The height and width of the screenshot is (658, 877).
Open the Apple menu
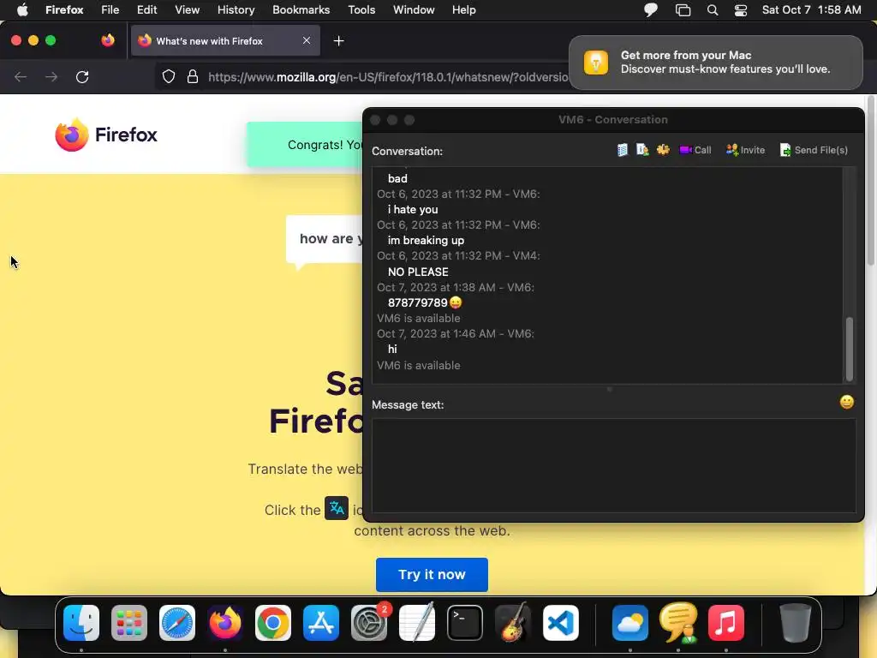point(22,10)
